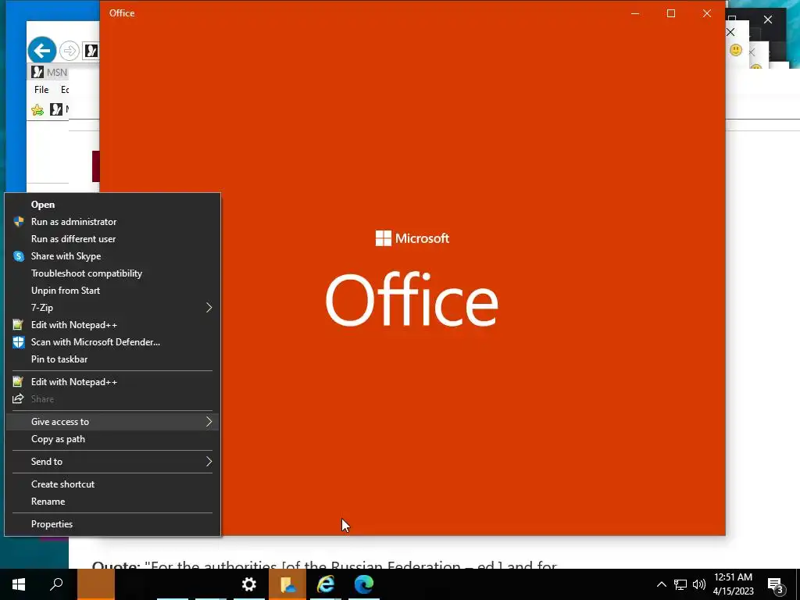
Task: Choose Troubleshoot compatibility
Action: pos(112,273)
